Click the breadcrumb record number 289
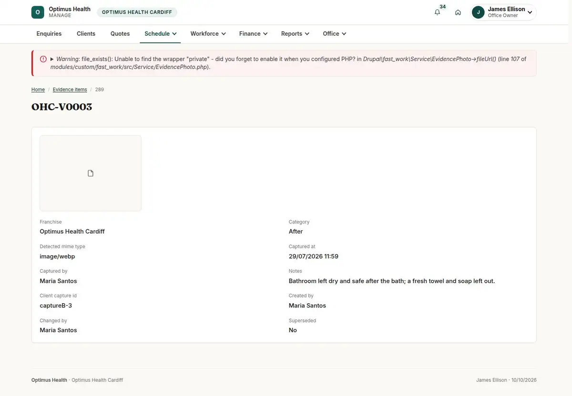The image size is (572, 396). [x=100, y=89]
